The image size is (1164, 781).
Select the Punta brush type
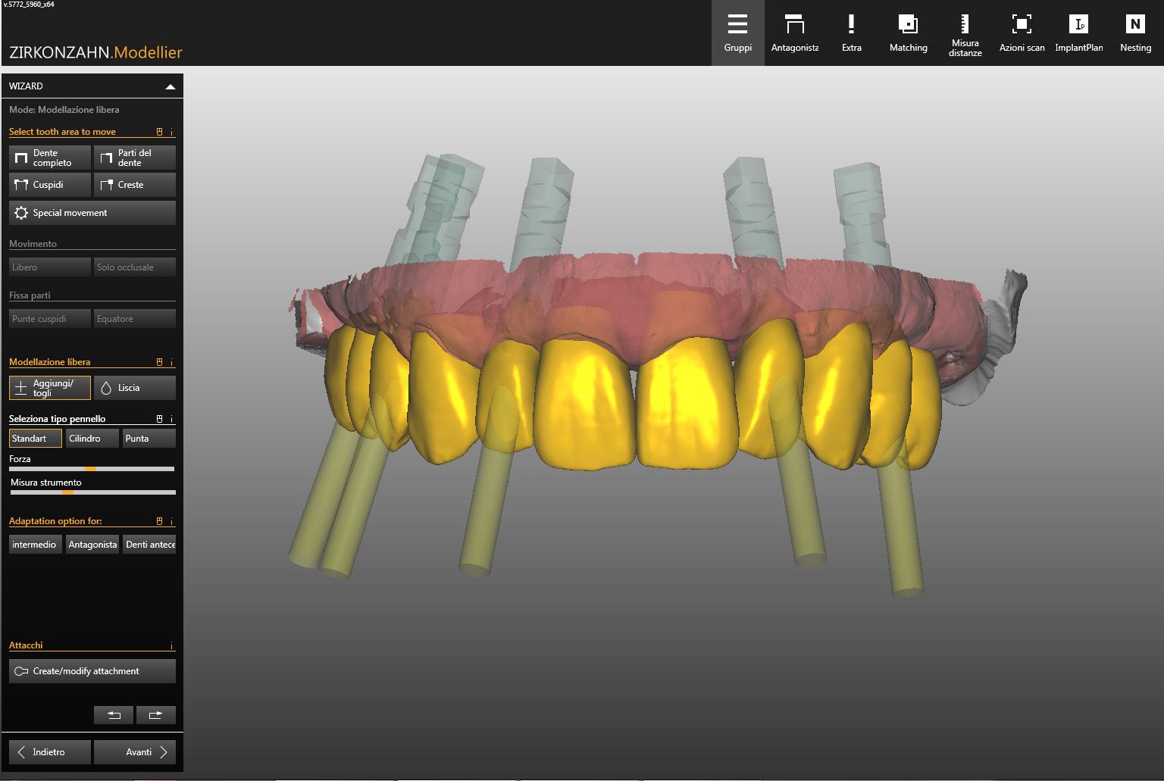point(149,439)
